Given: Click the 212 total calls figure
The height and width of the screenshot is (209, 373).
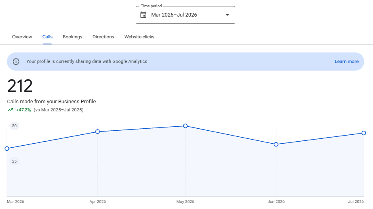Looking at the screenshot, I should tap(20, 86).
